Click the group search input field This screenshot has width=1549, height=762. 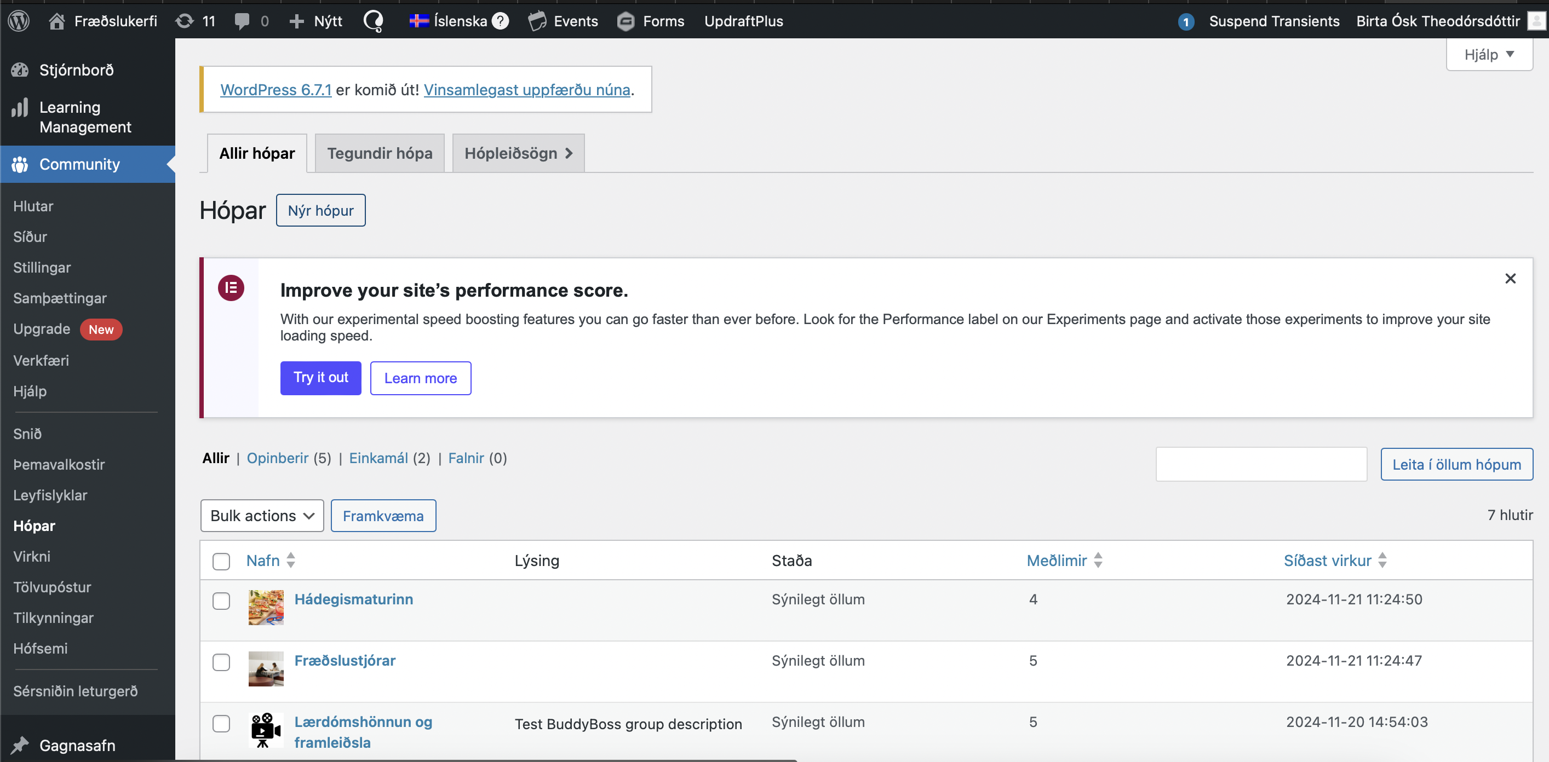(x=1261, y=464)
